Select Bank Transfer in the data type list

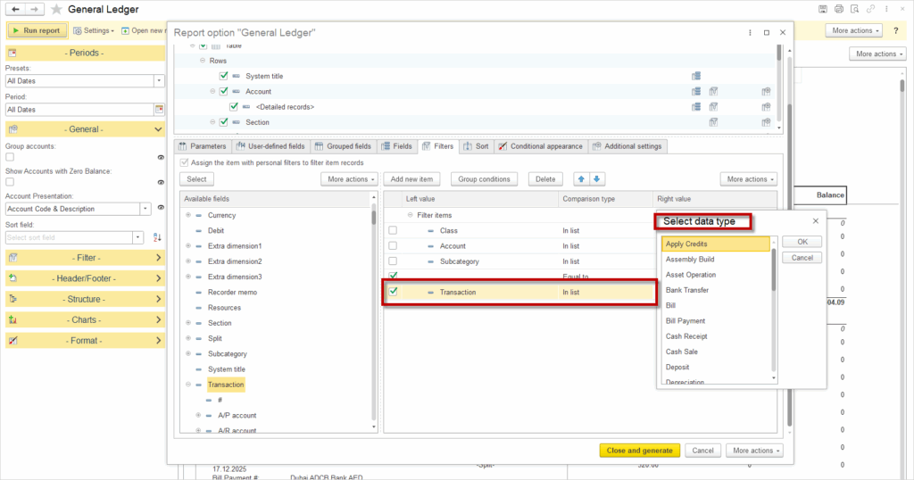(687, 290)
